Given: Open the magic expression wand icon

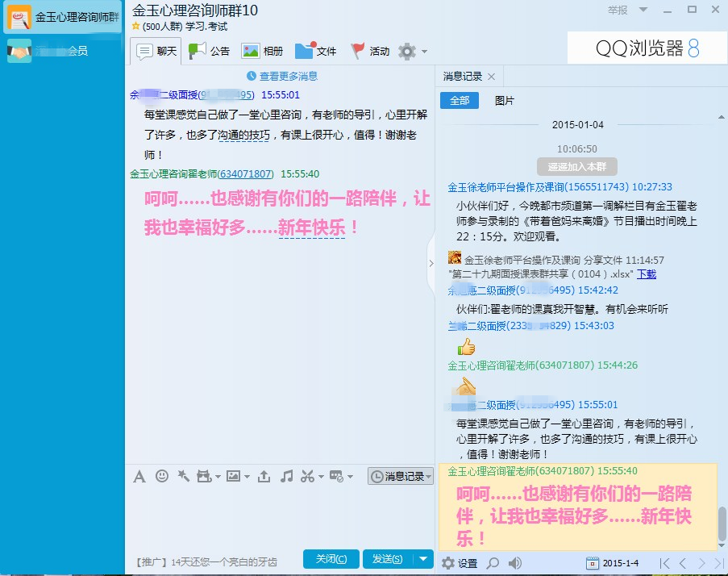Looking at the screenshot, I should 183,477.
